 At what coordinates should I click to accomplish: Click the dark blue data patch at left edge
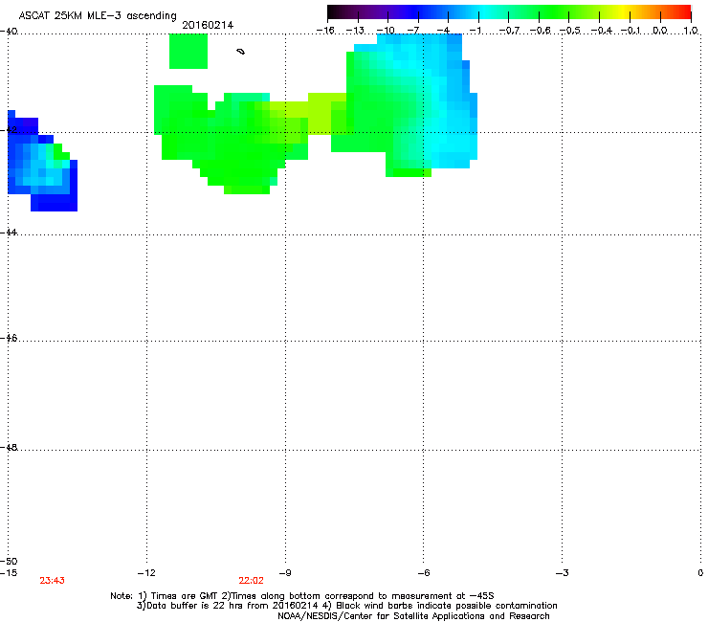click(x=42, y=161)
